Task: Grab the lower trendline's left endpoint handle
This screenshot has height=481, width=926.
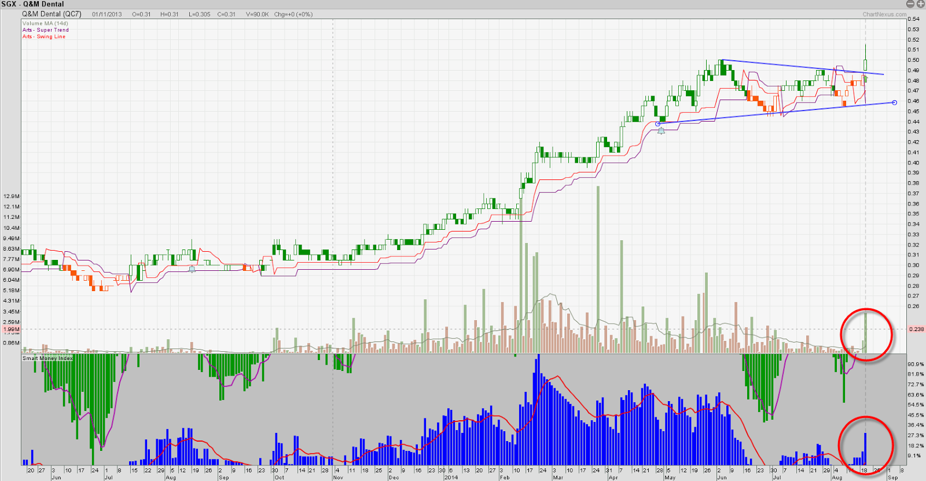Action: pos(657,124)
